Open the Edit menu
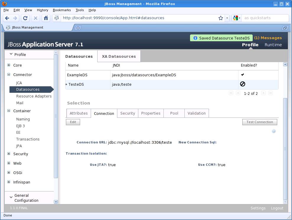292x220 pixels. (17, 10)
